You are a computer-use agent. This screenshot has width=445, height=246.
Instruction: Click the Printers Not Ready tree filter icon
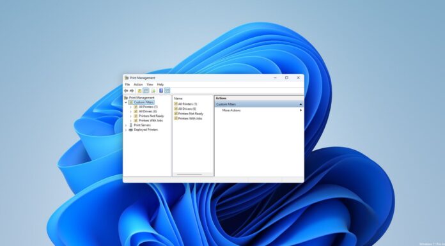click(136, 116)
